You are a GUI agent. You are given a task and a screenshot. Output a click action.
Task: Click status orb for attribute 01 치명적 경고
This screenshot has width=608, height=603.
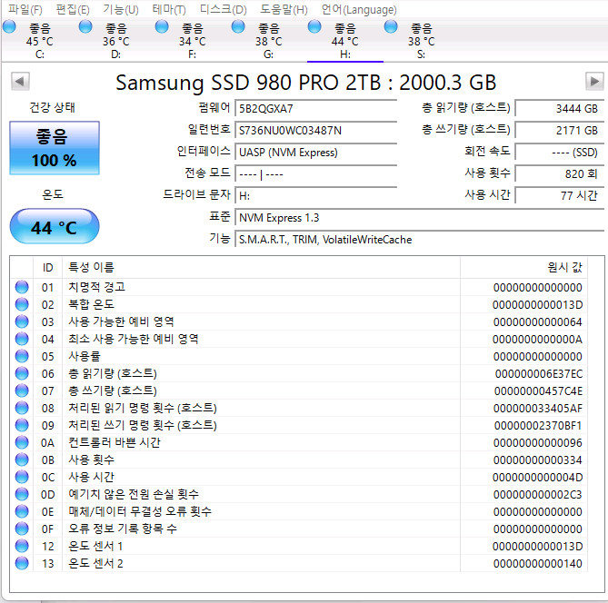tap(22, 287)
